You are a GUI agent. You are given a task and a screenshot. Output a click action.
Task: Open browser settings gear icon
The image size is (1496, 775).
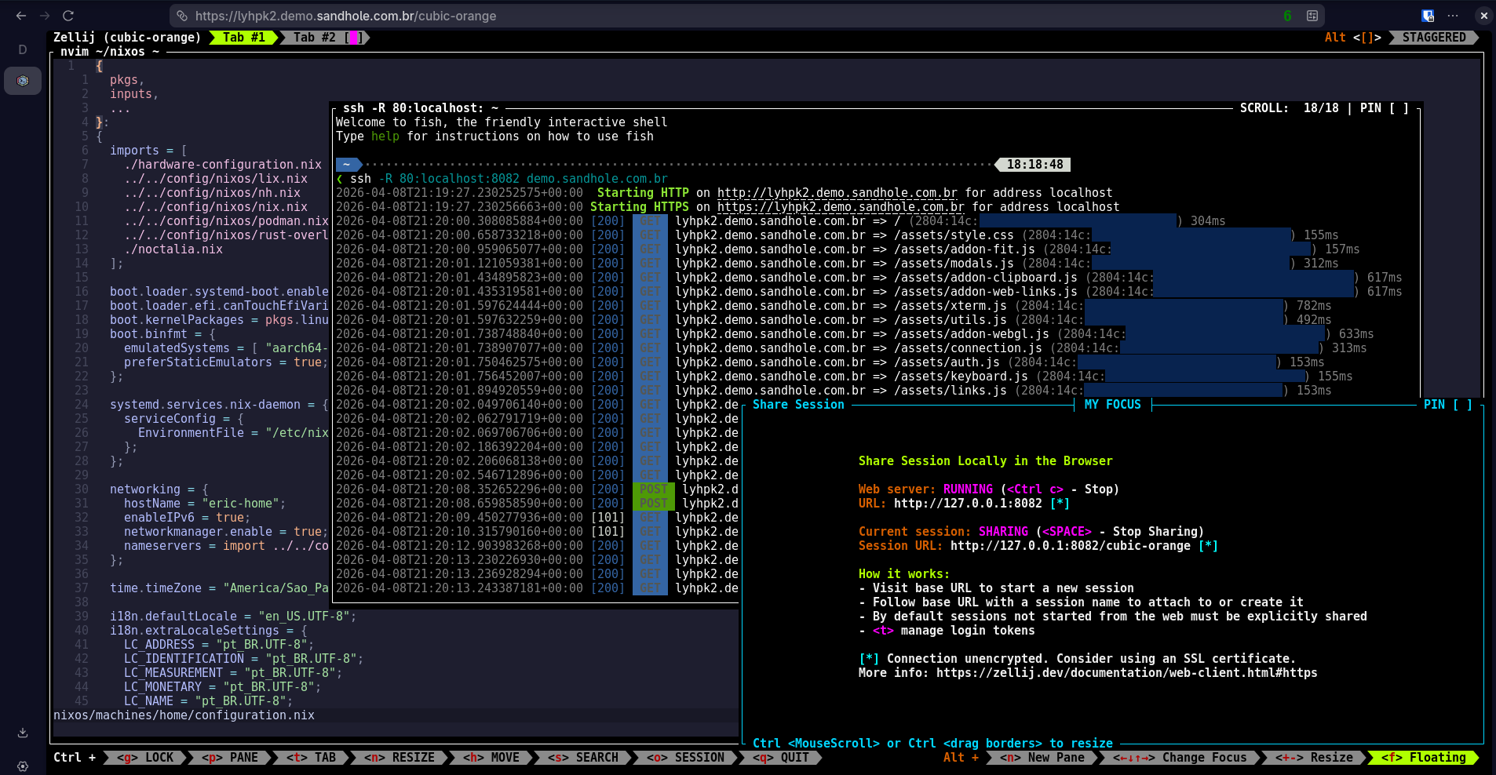coord(23,766)
